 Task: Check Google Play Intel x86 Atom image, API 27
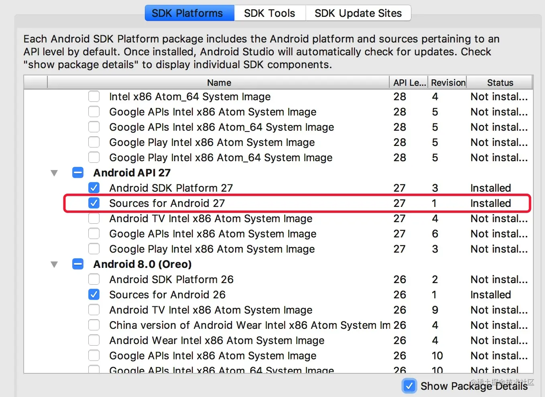tap(94, 249)
